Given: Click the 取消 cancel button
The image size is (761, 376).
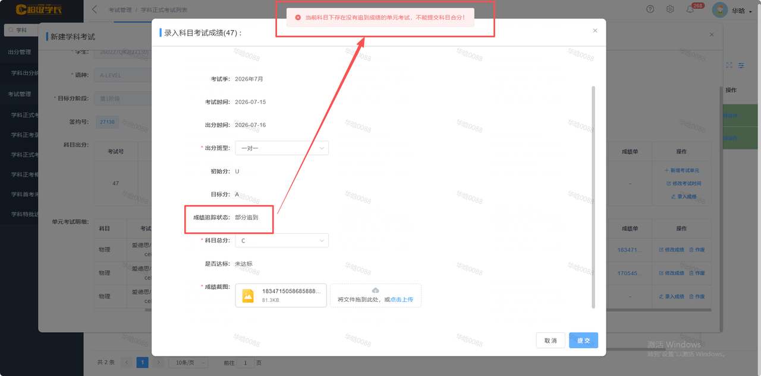Looking at the screenshot, I should coord(551,340).
